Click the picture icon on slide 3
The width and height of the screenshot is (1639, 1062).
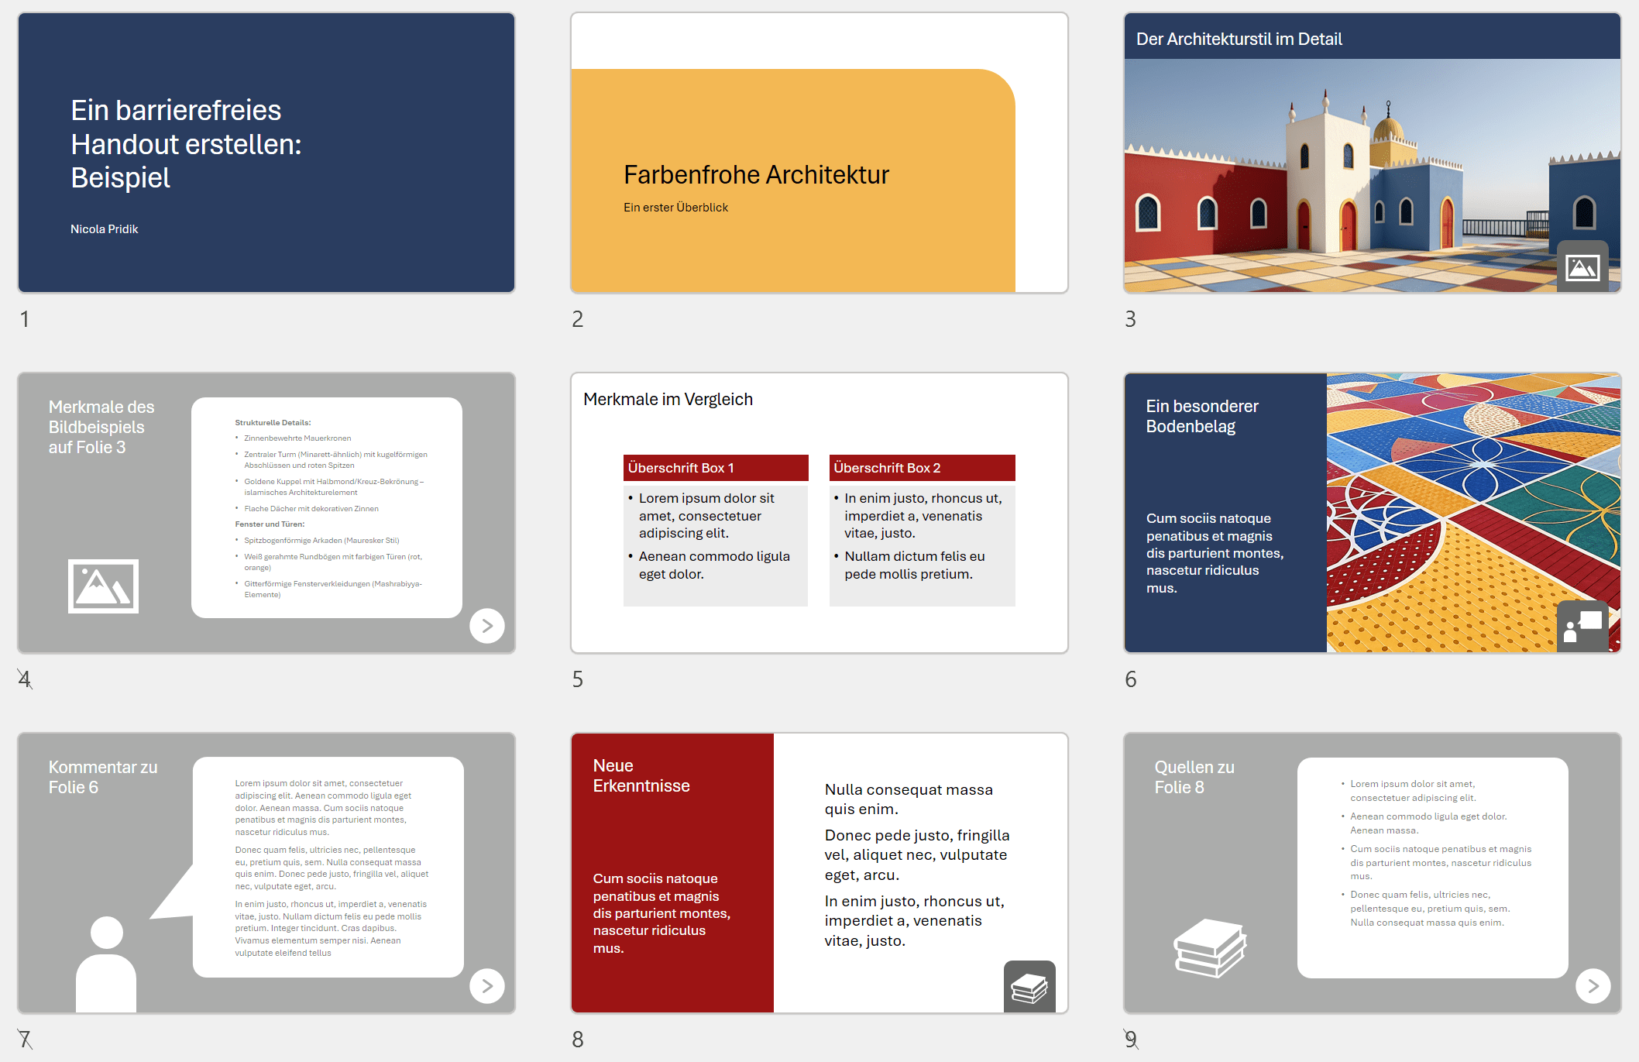tap(1582, 266)
